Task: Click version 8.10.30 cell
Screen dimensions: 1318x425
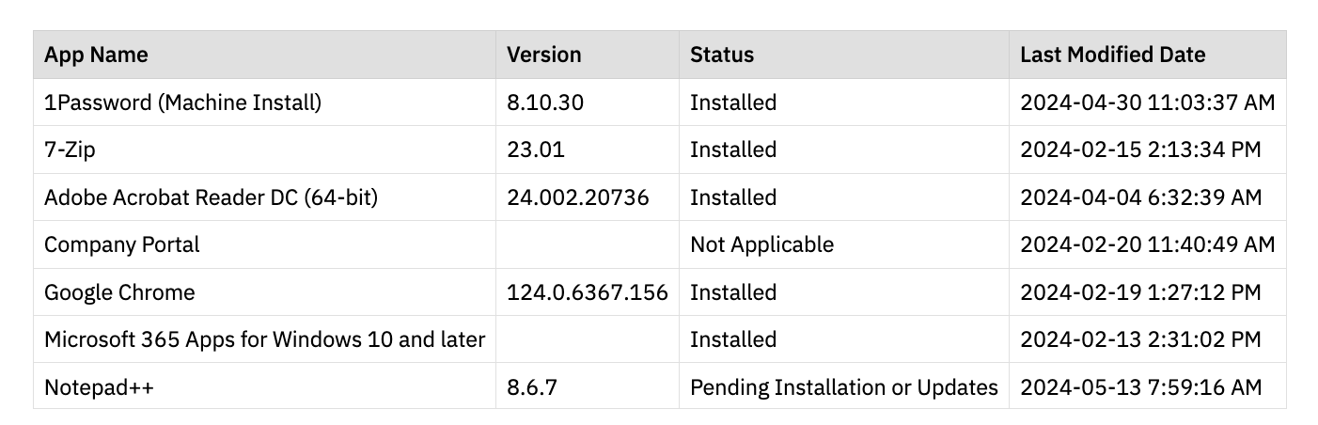Action: 545,102
